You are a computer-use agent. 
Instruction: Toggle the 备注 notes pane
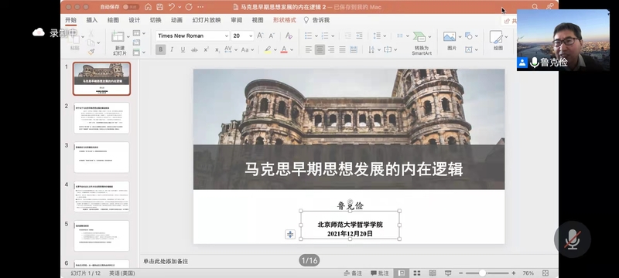pyautogui.click(x=353, y=273)
